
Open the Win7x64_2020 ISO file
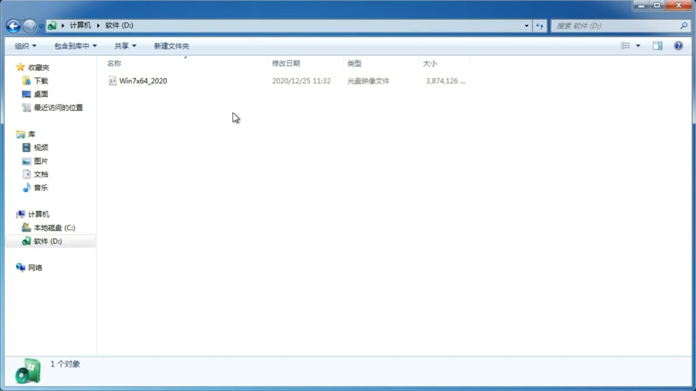pyautogui.click(x=143, y=81)
